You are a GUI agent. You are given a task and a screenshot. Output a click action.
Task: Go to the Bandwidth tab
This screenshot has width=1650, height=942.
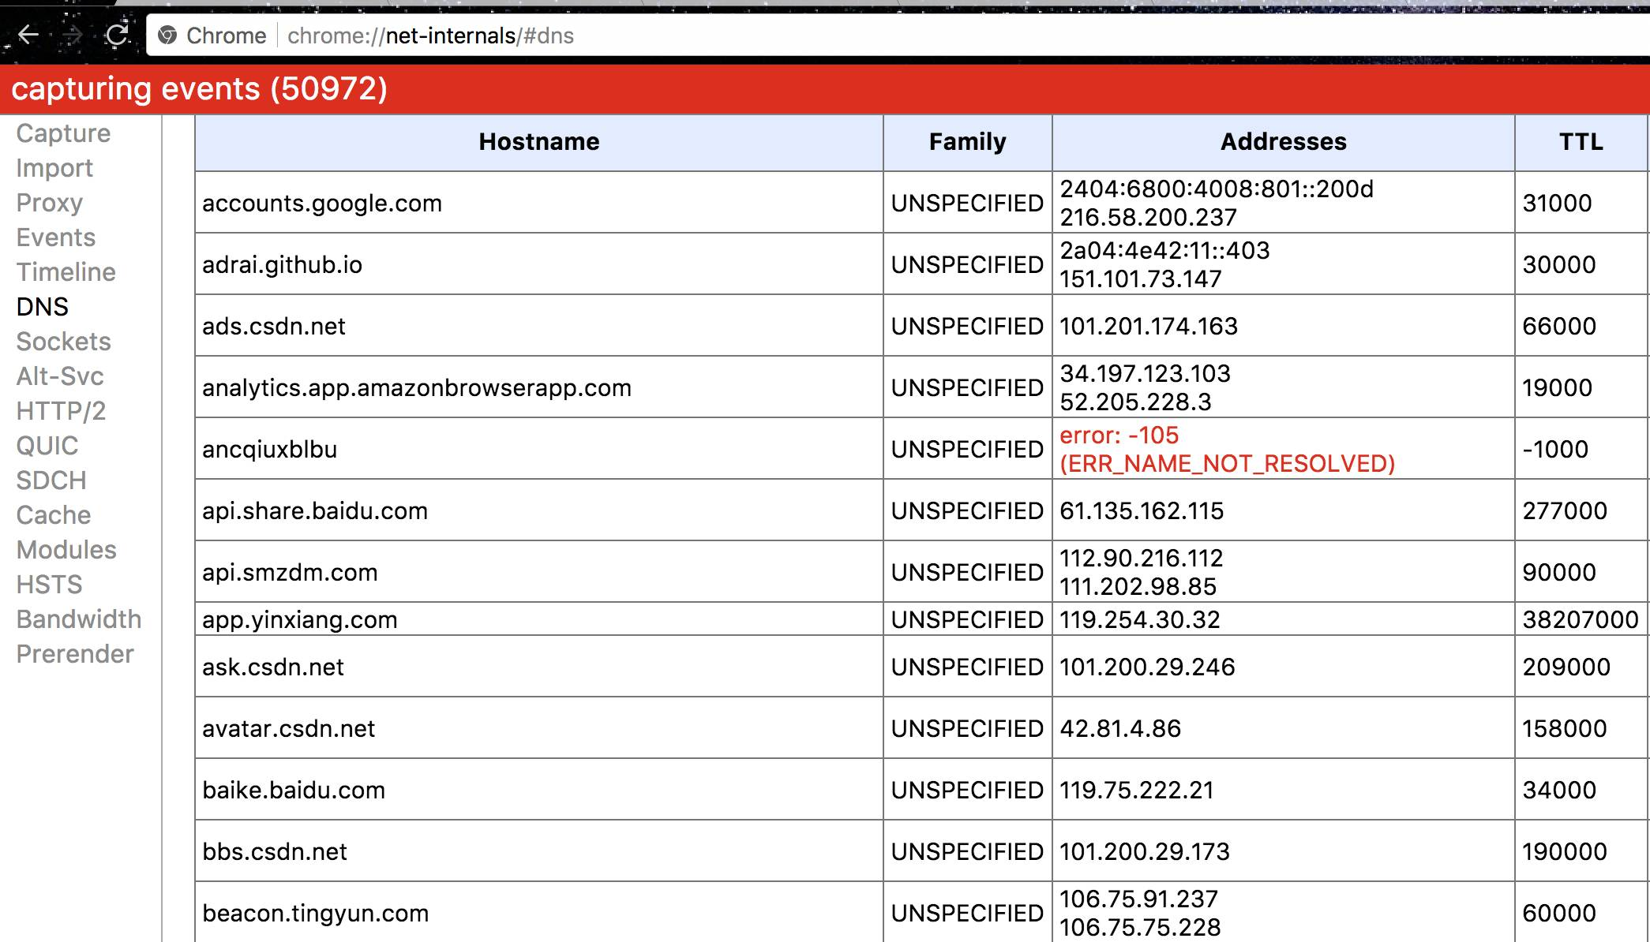tap(79, 619)
